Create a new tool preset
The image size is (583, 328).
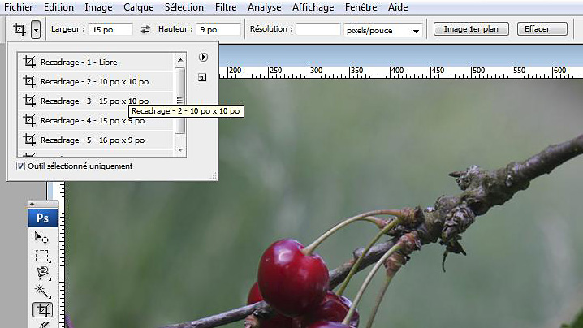coord(202,77)
